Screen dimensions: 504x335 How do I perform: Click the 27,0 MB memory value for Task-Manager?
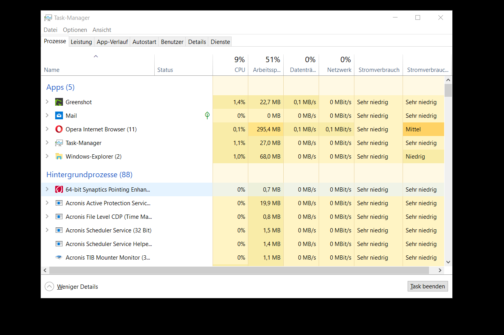pyautogui.click(x=270, y=143)
